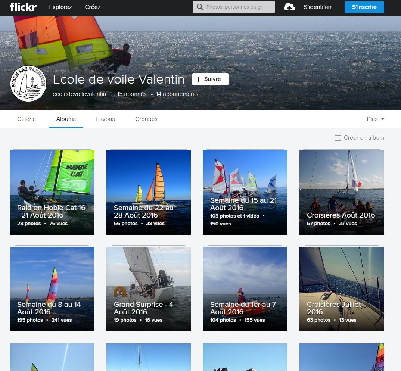
Task: Open the Explorez menu
Action: click(60, 7)
